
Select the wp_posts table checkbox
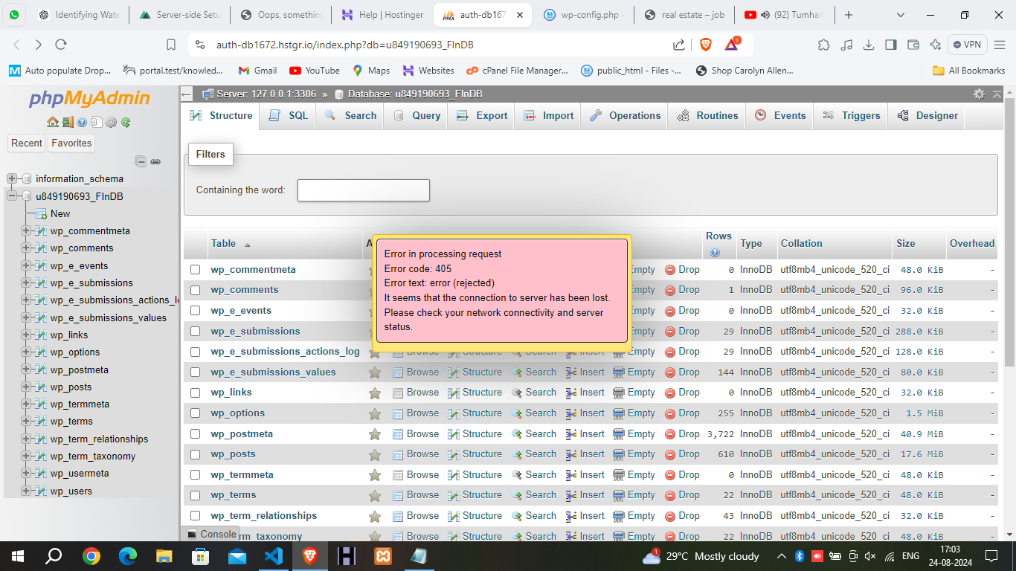pos(195,454)
